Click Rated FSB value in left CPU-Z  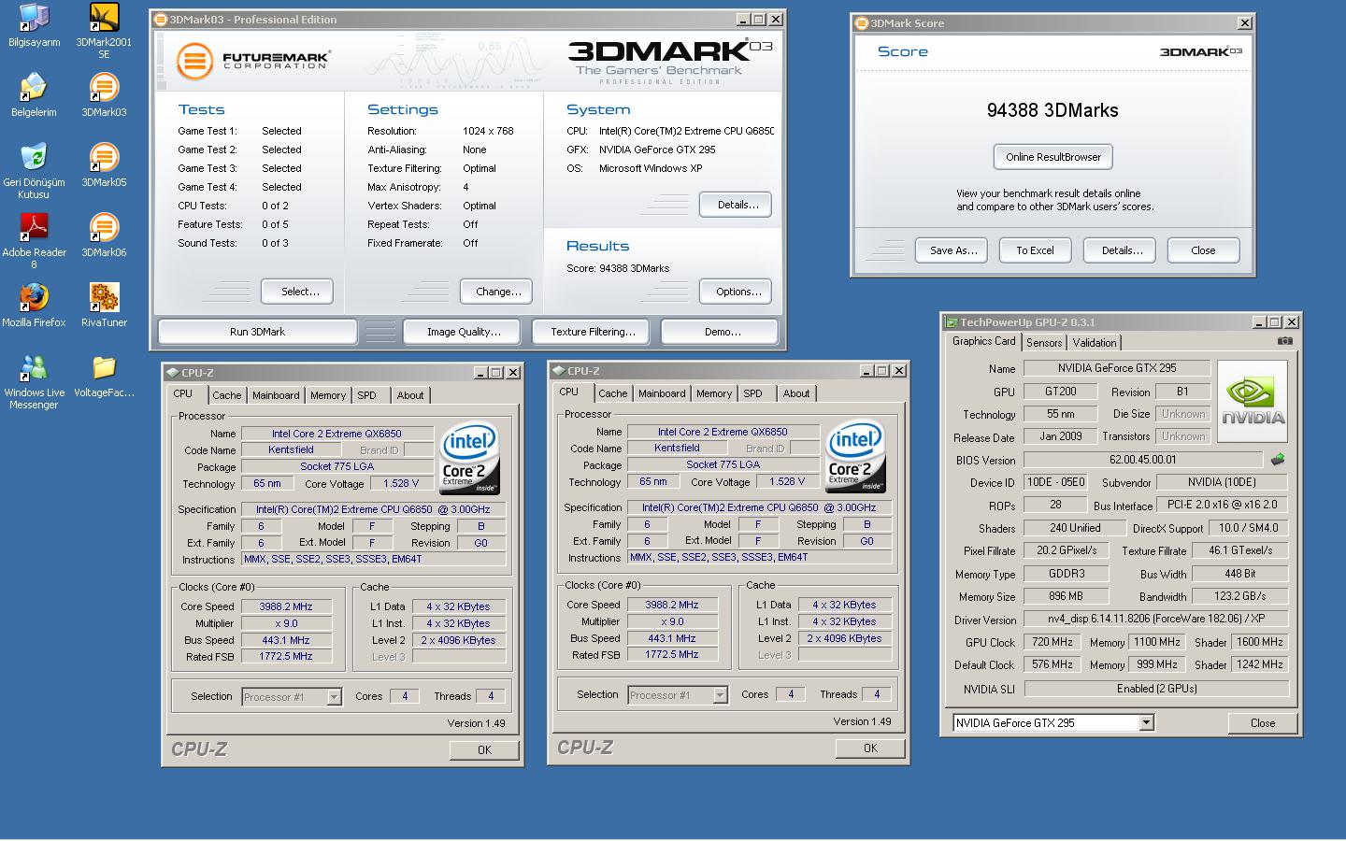pyautogui.click(x=286, y=656)
